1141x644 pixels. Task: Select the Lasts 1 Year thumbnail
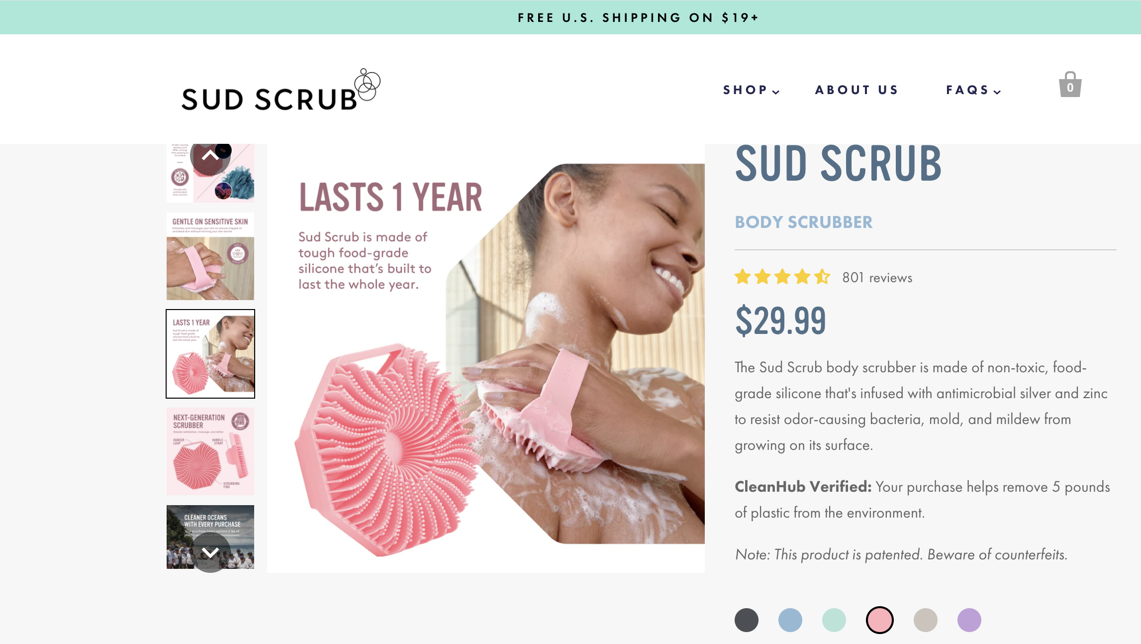pyautogui.click(x=210, y=354)
